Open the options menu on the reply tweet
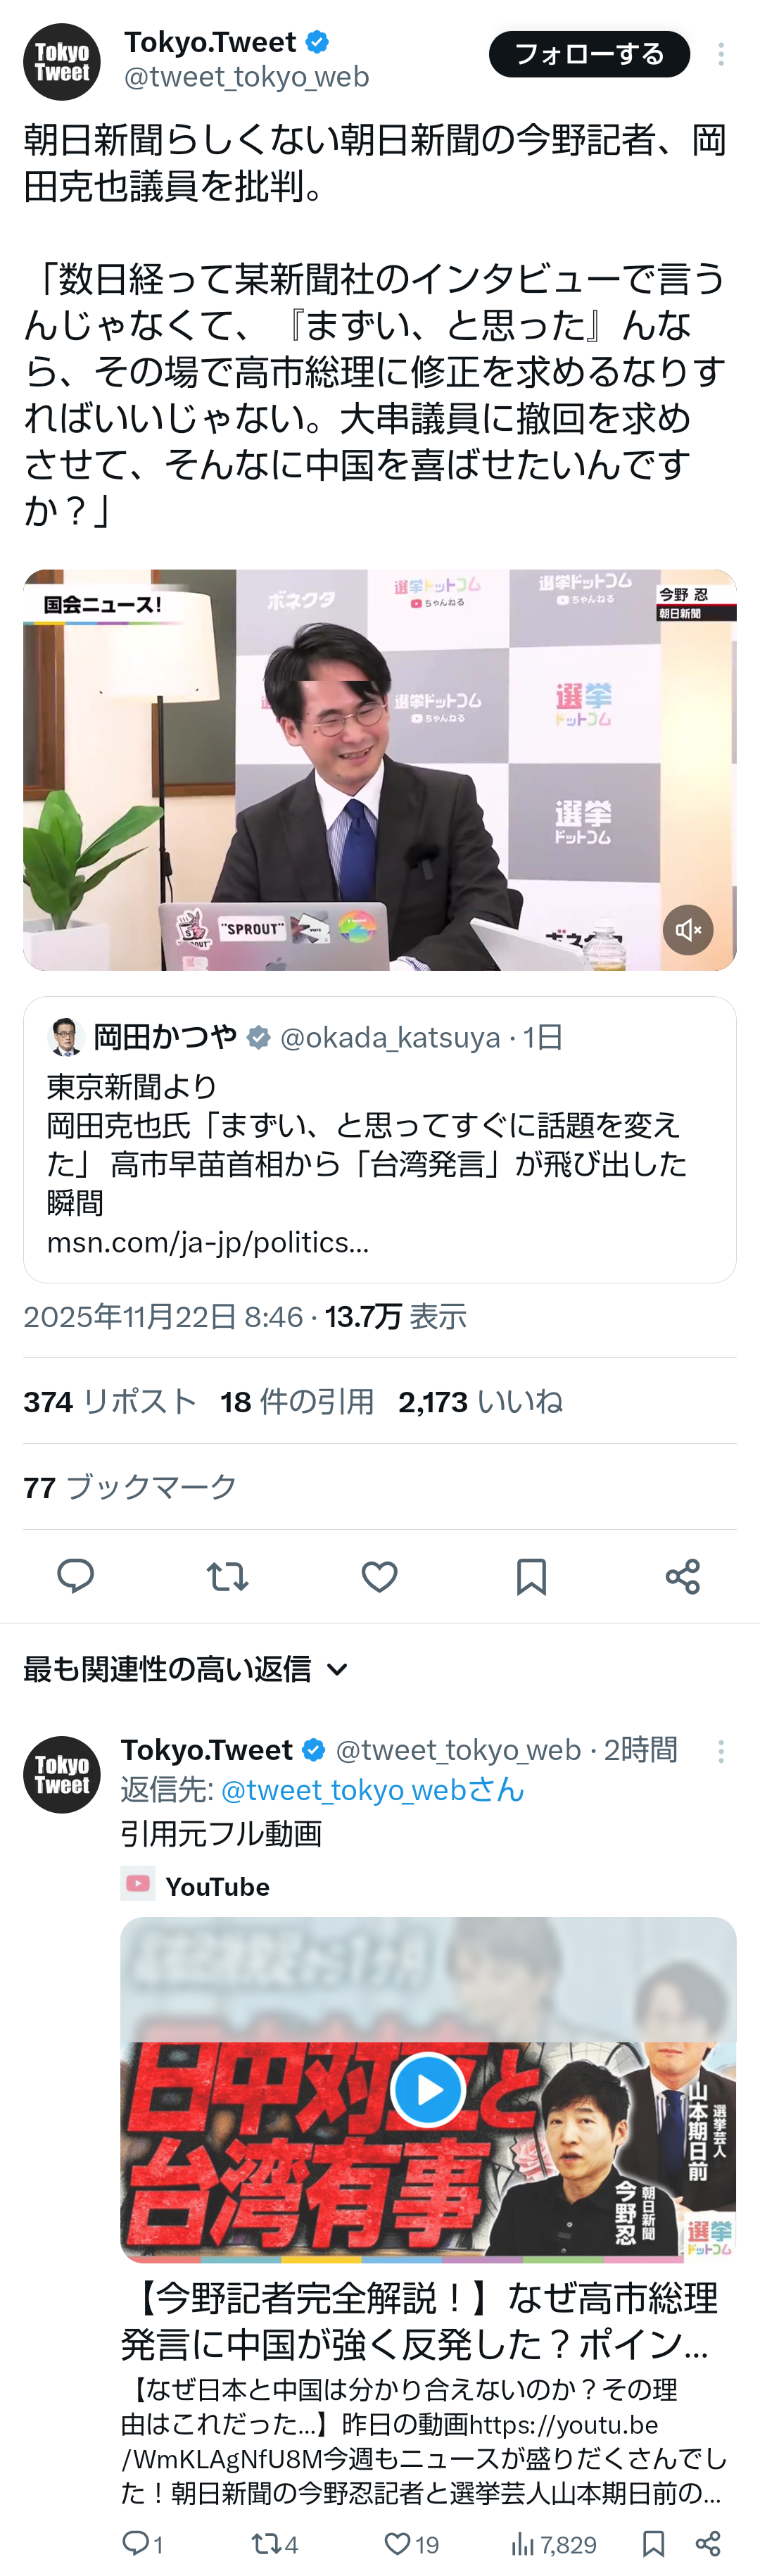This screenshot has width=760, height=2576. (721, 1750)
